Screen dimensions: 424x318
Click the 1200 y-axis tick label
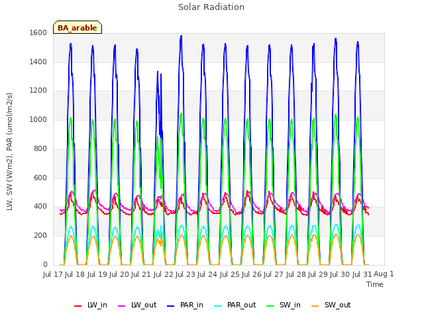tap(38, 91)
